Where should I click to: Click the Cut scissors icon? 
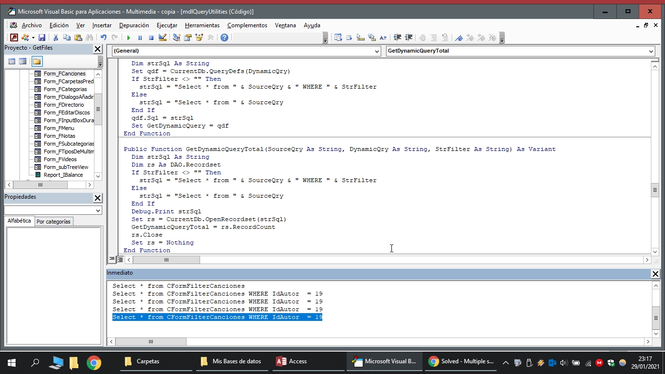(55, 37)
